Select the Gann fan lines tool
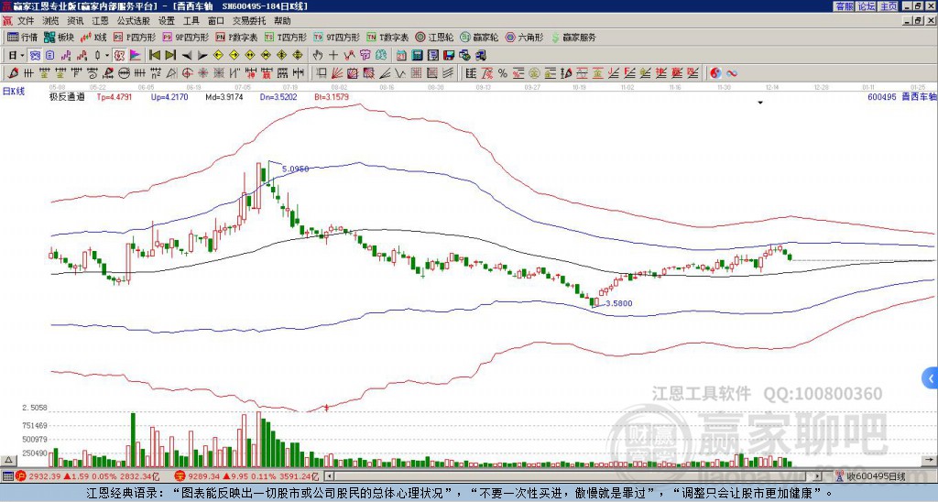Image resolution: width=938 pixels, height=502 pixels. point(337,73)
